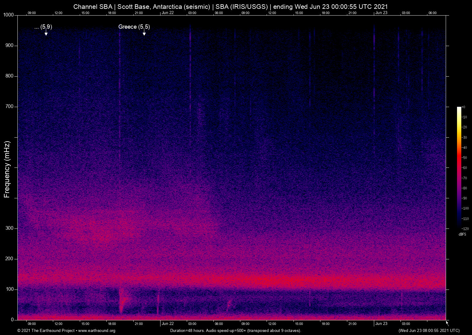Click the arrow marker below Greece (5.5)
472x335 pixels.
[144, 33]
